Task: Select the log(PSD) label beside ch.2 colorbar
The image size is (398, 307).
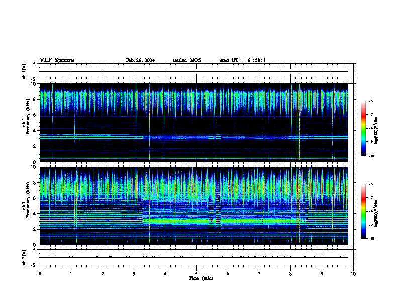Action: pyautogui.click(x=376, y=213)
